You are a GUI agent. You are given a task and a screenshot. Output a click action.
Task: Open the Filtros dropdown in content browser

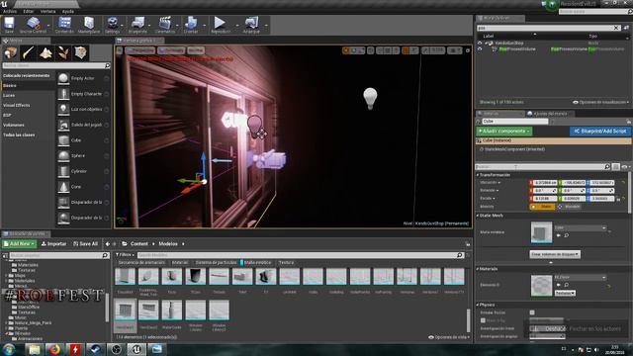tap(125, 255)
